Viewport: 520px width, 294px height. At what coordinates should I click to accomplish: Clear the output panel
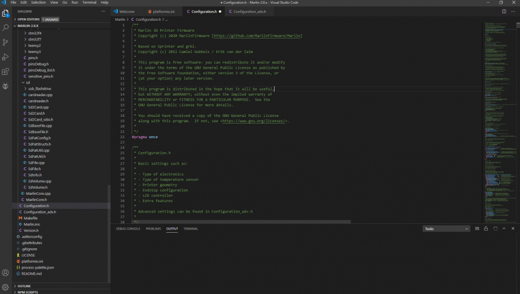tap(477, 229)
